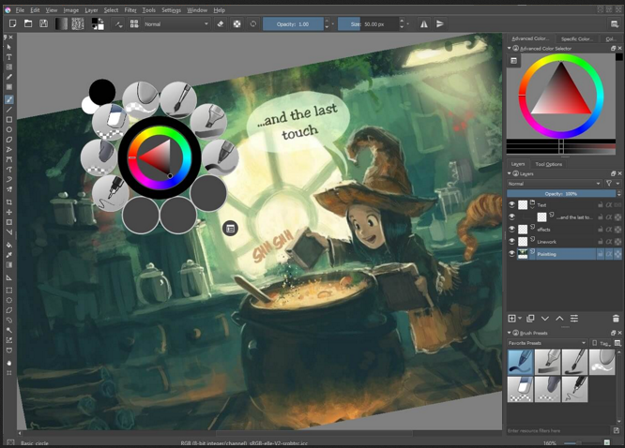Select the Freehand Brush tool in toolbox
The height and width of the screenshot is (448, 625).
point(9,99)
